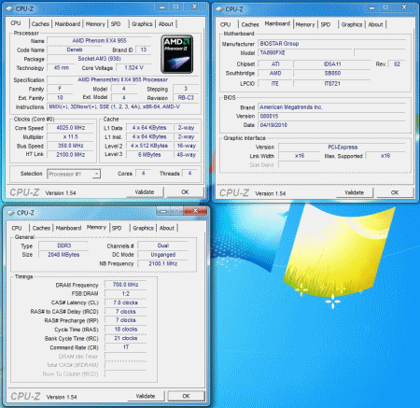Select SPD tab in the memory window
Image resolution: width=420 pixels, height=408 pixels.
(117, 228)
